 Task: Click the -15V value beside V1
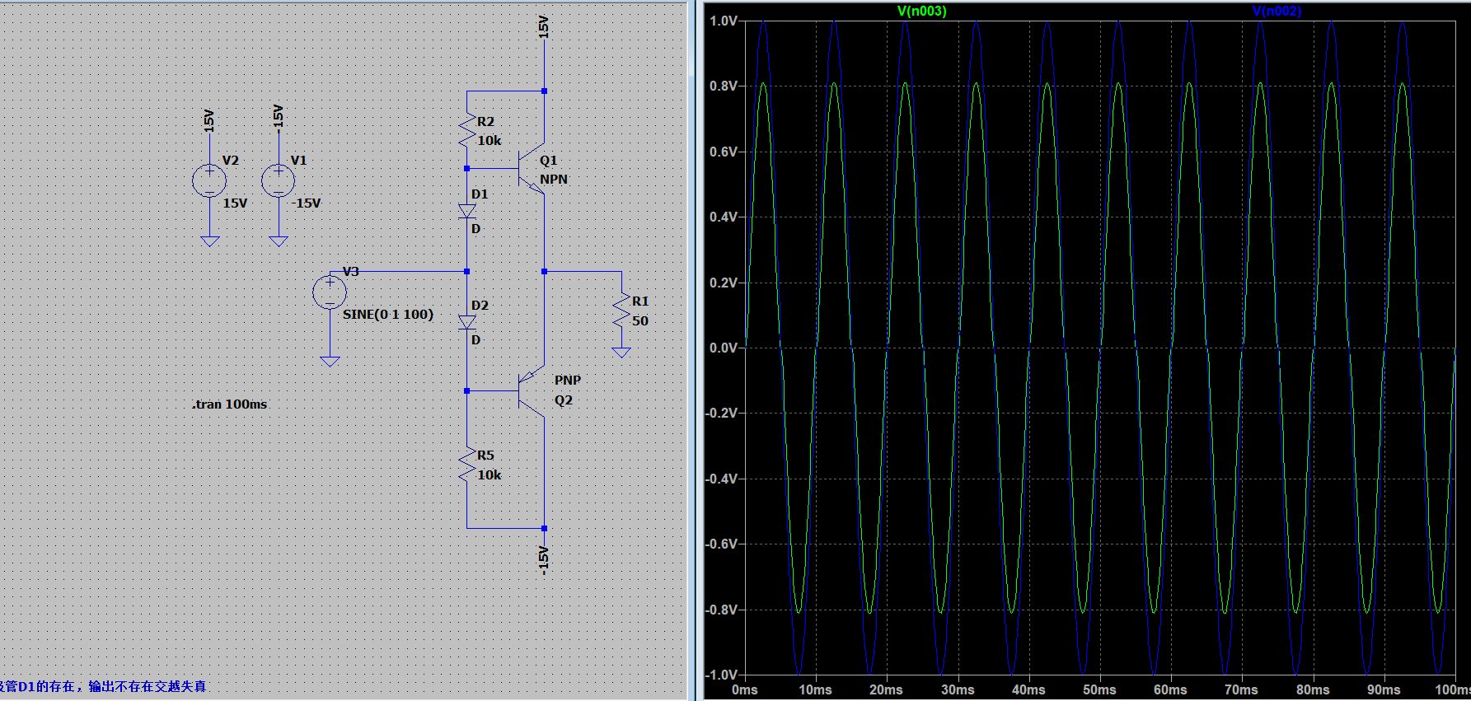tap(306, 203)
